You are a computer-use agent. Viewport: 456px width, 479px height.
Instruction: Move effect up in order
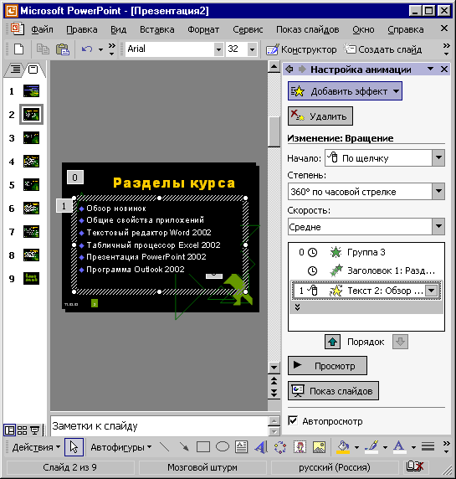click(332, 342)
